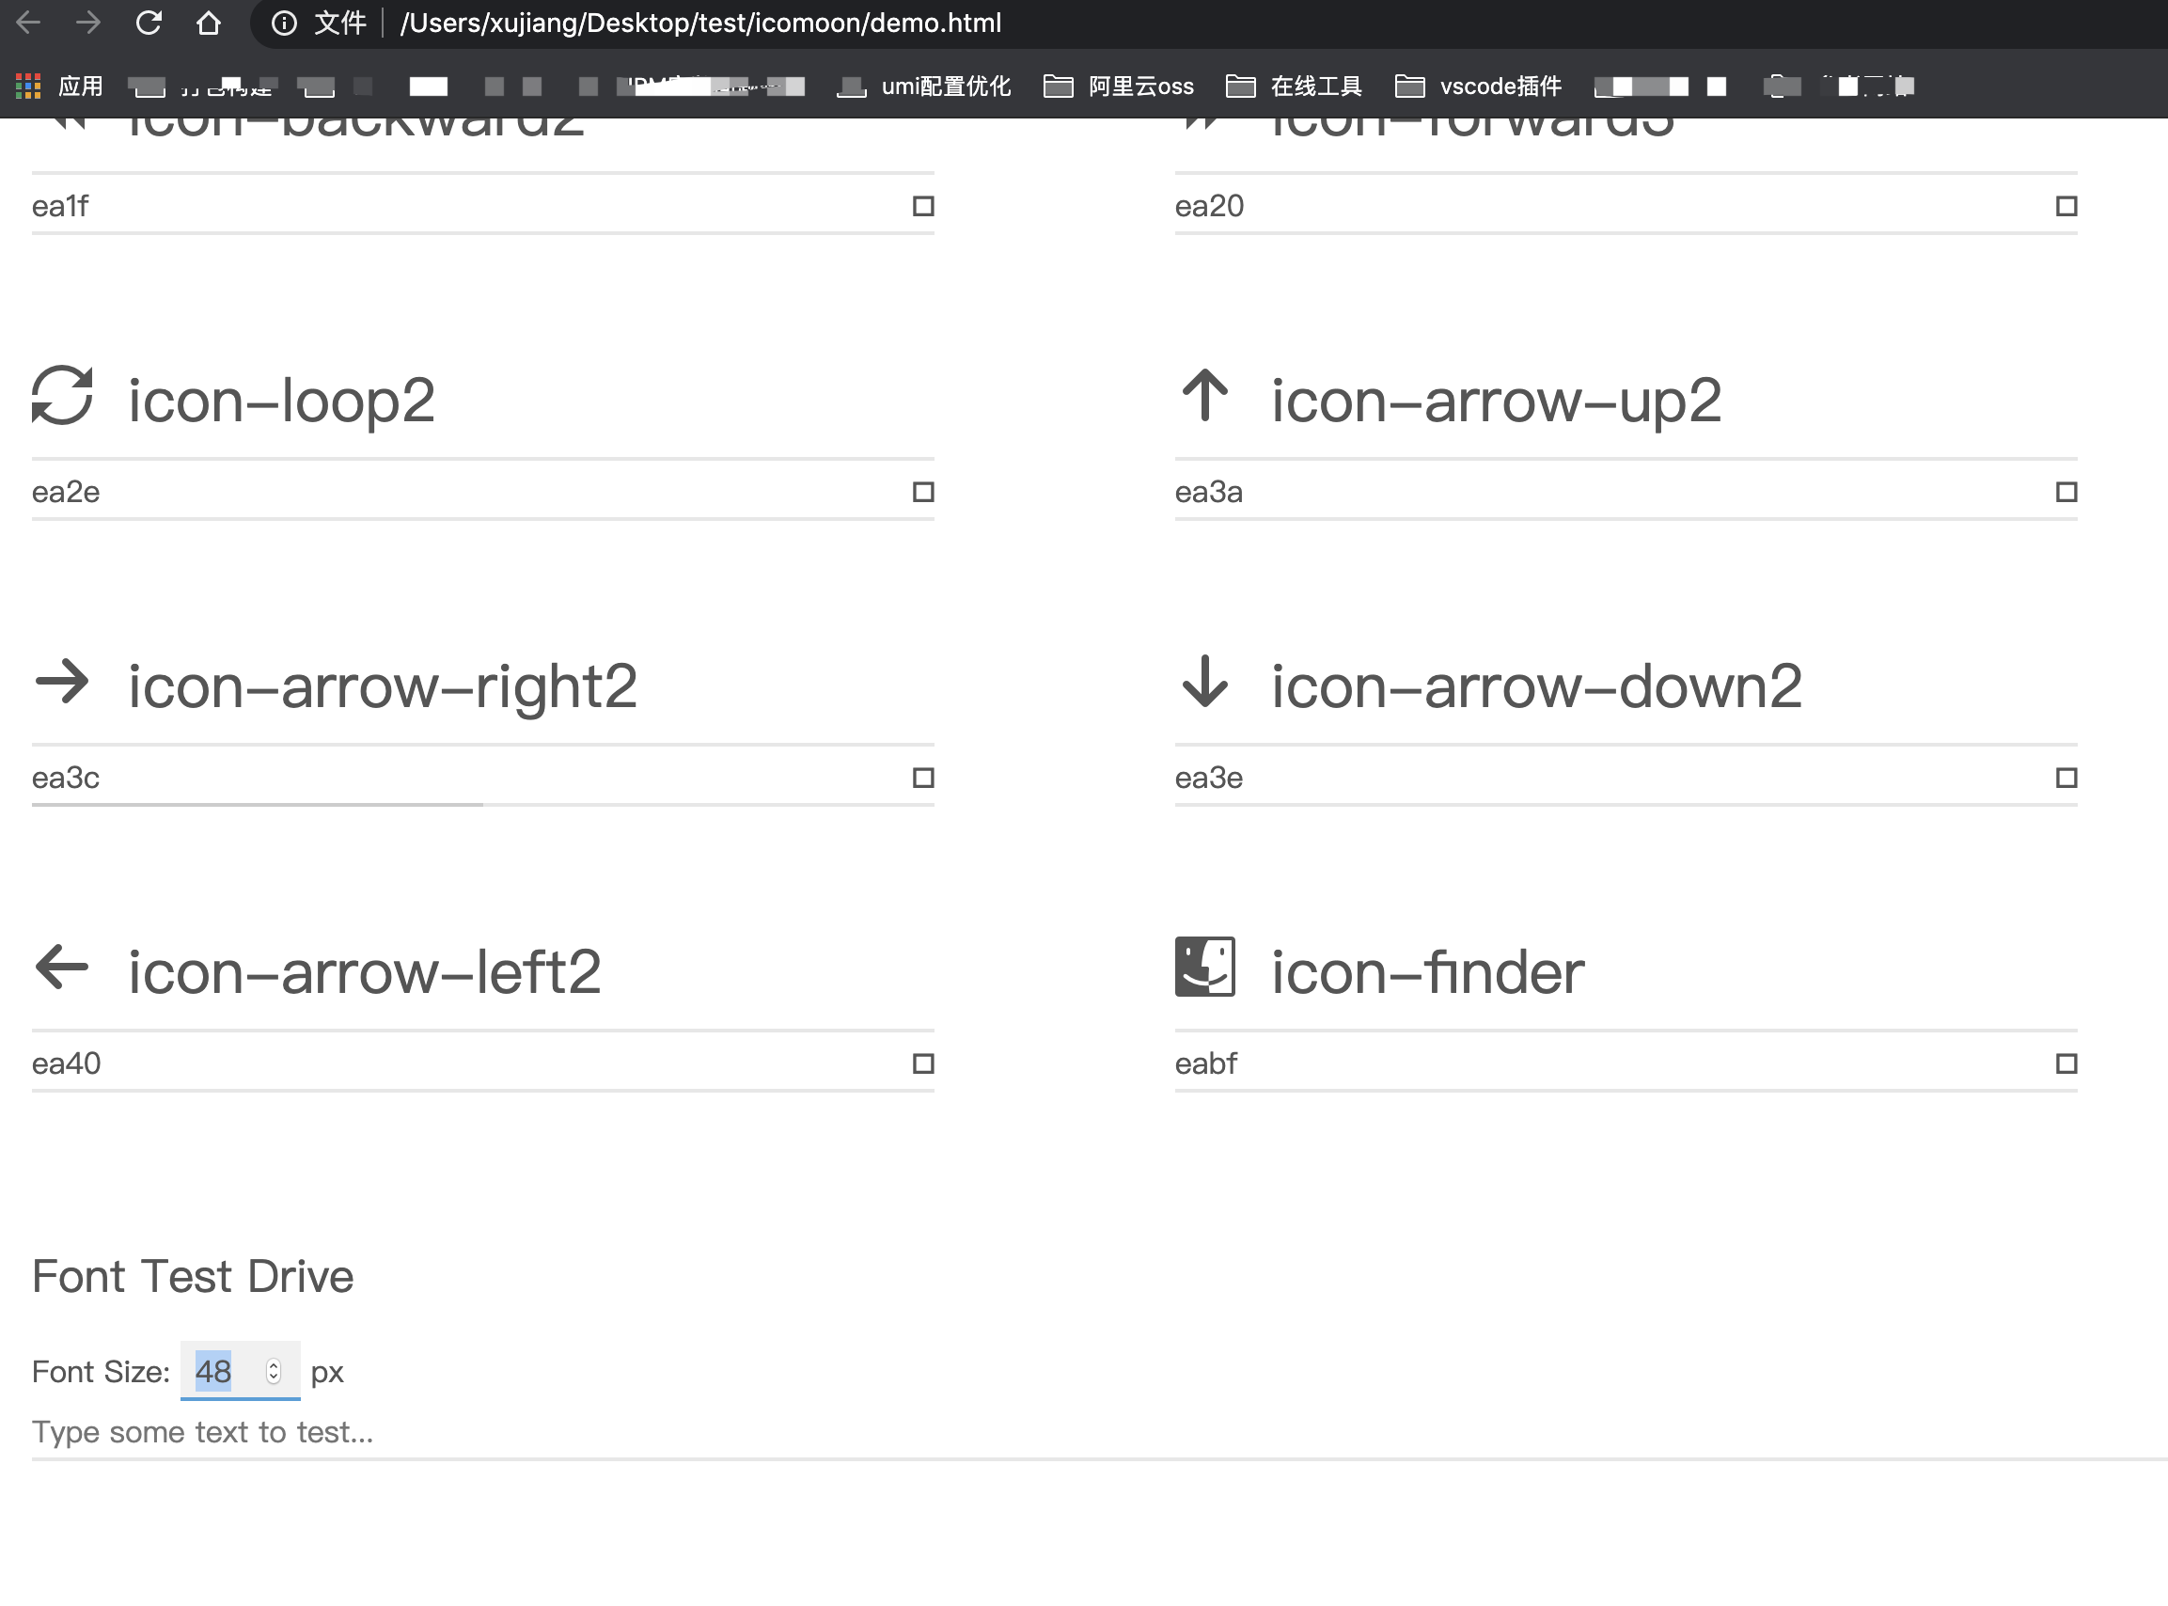Click the icon-arrow-right2 glyph
Image resolution: width=2168 pixels, height=1606 pixels.
click(x=62, y=682)
